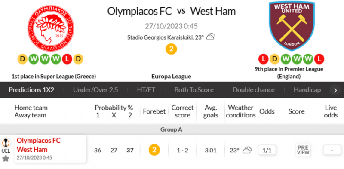Open the Both To Score tab
344x169 pixels.
coord(194,90)
